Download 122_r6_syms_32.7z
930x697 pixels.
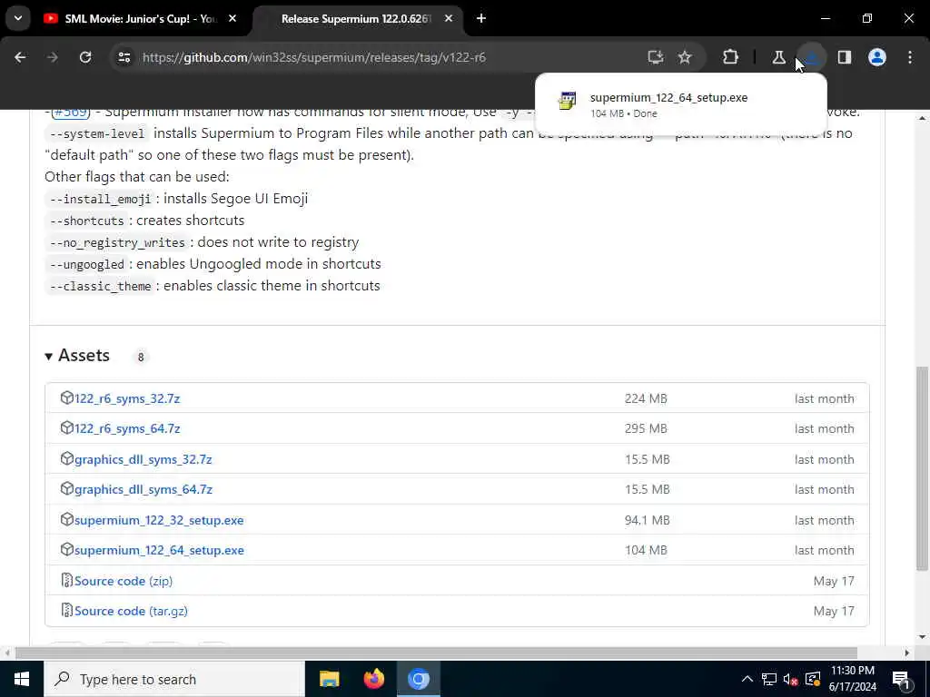point(127,398)
